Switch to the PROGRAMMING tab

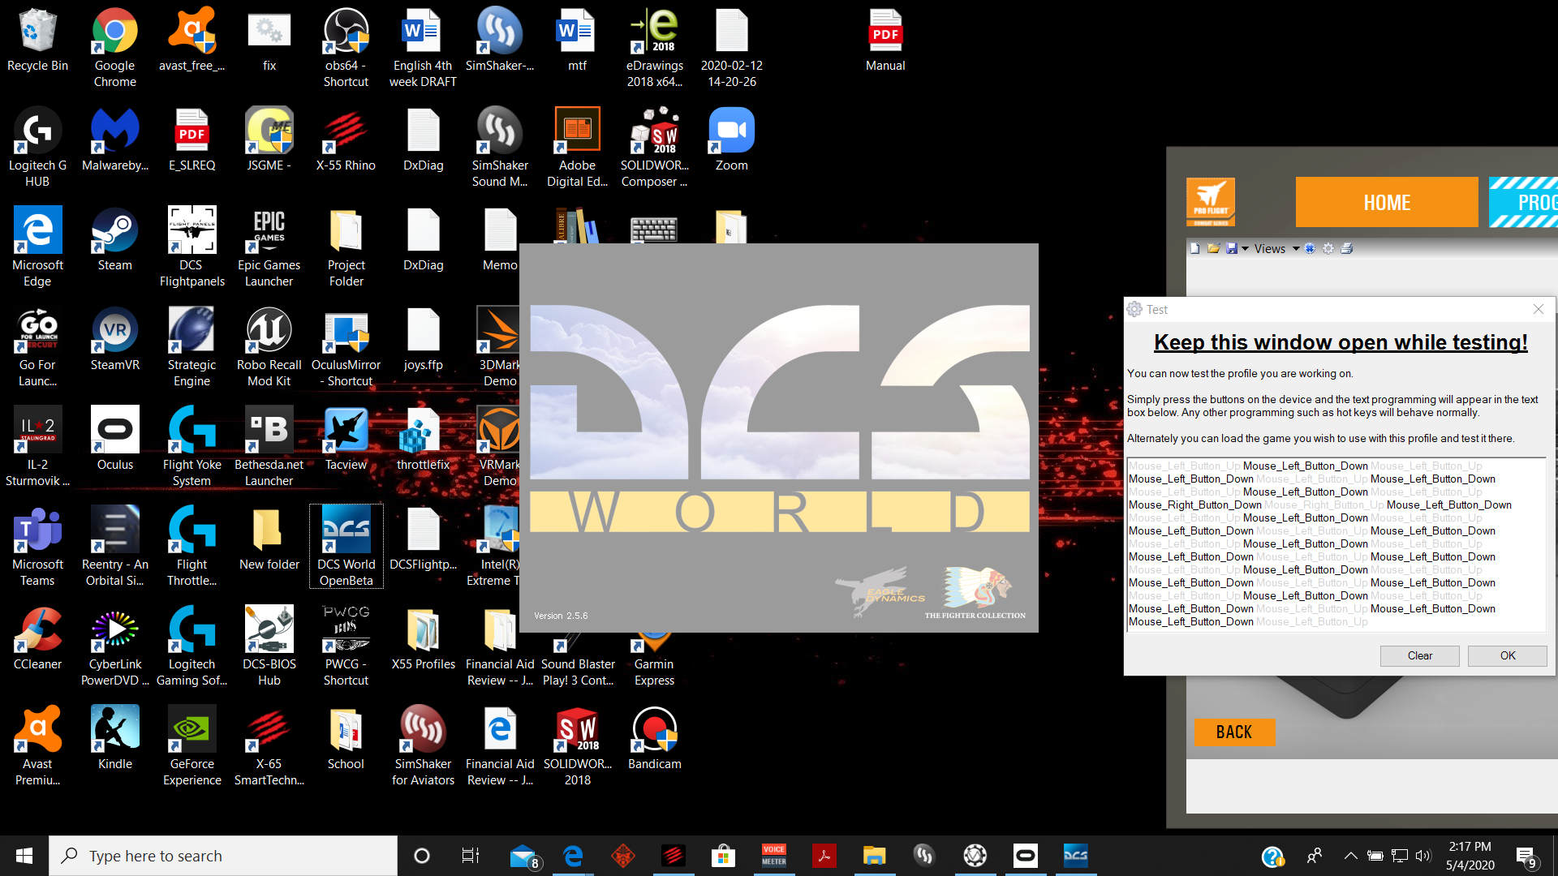(x=1524, y=203)
